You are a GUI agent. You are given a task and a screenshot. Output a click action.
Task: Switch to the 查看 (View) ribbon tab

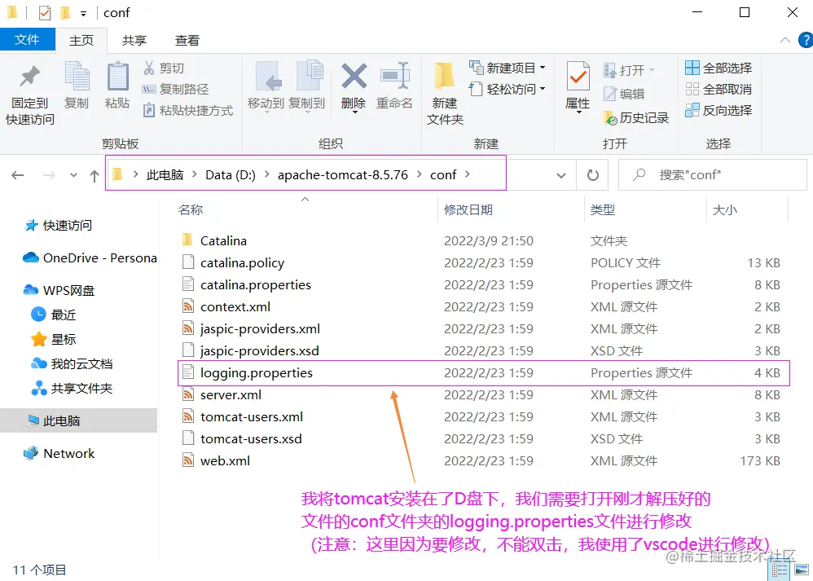187,39
